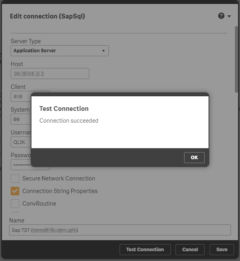The image size is (240, 261).
Task: Uncheck Connection String Properties
Action: coord(15,191)
